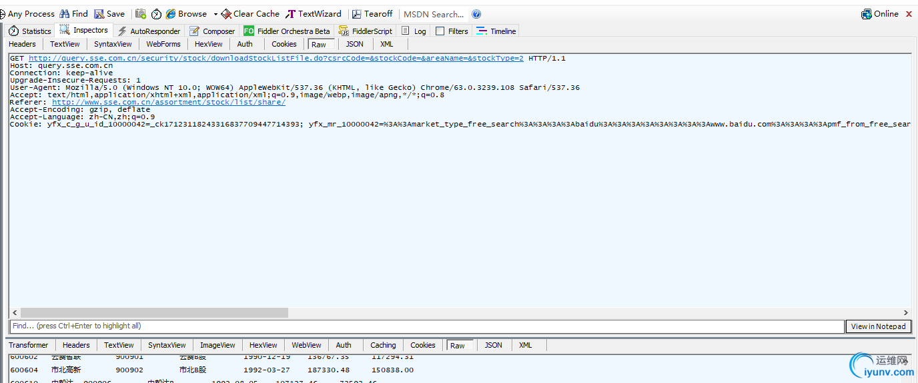Click the horizontal scrollbar thumb in request pane
918x383 pixels.
154,312
